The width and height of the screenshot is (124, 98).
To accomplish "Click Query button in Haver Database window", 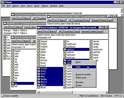I will [x=77, y=31].
